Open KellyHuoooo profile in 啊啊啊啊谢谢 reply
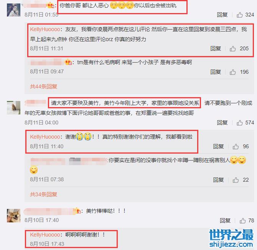This screenshot has height=250, width=257. pyautogui.click(x=45, y=235)
